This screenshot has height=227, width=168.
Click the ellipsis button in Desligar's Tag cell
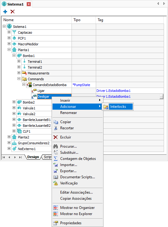point(161,96)
